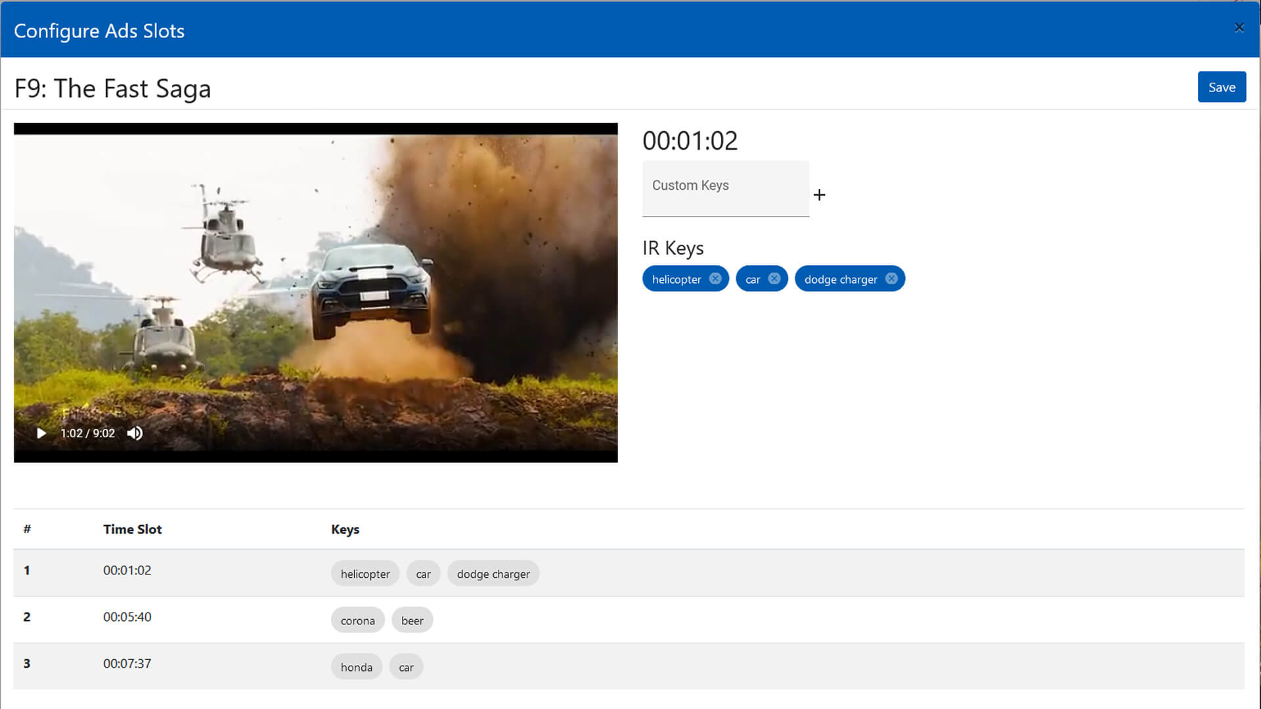
Task: Click the IR Keys heading
Action: pos(673,248)
